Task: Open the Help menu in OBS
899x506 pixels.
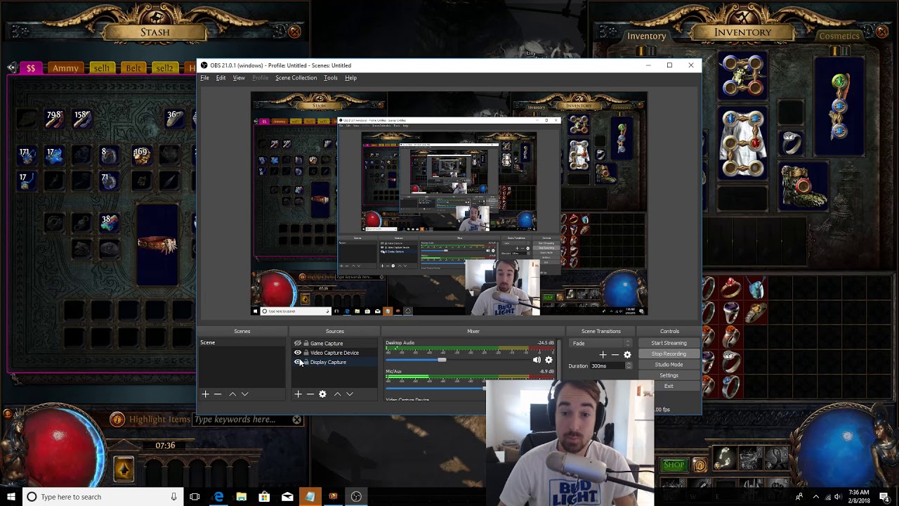Action: pos(350,78)
